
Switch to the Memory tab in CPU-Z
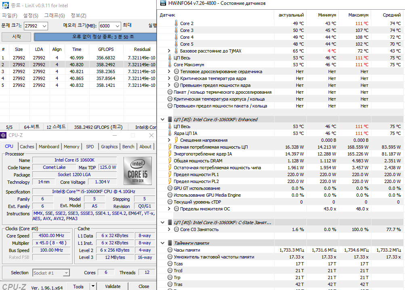[x=71, y=147]
